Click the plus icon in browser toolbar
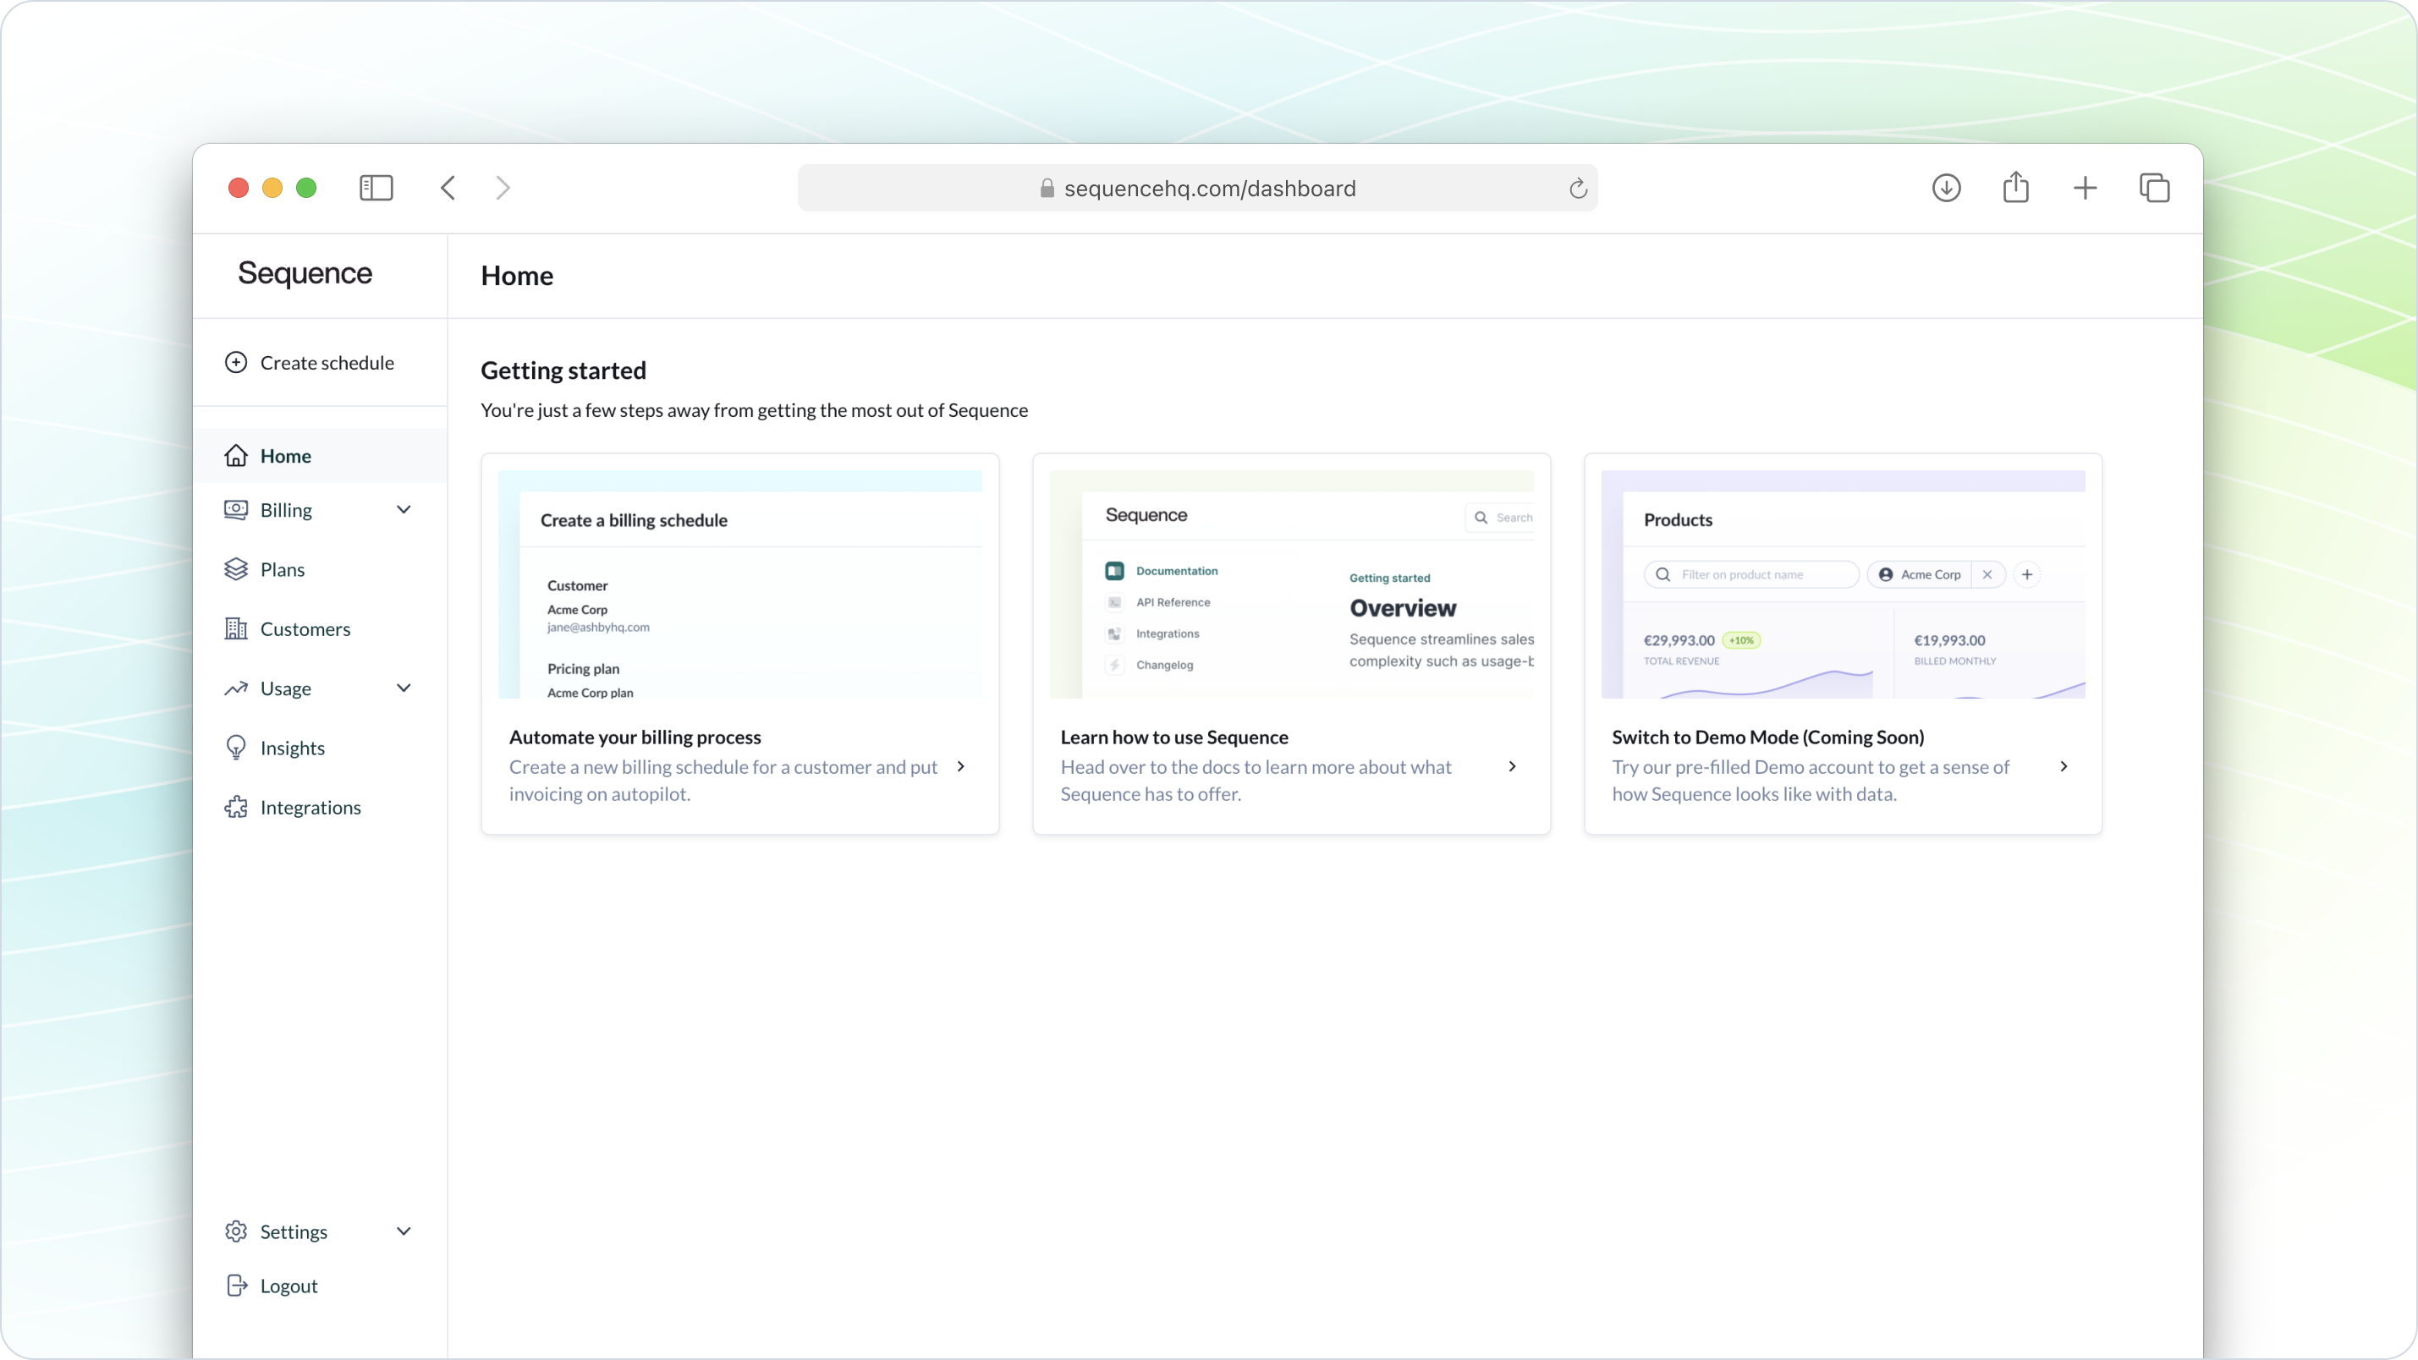The height and width of the screenshot is (1360, 2418). 2086,188
